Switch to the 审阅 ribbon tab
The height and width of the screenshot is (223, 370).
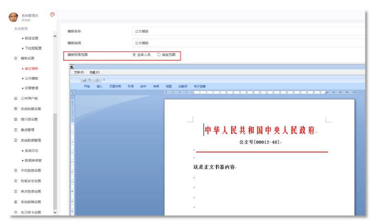[156, 86]
